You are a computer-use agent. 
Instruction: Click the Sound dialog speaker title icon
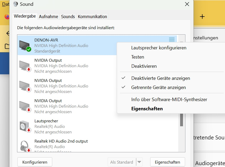click(15, 4)
